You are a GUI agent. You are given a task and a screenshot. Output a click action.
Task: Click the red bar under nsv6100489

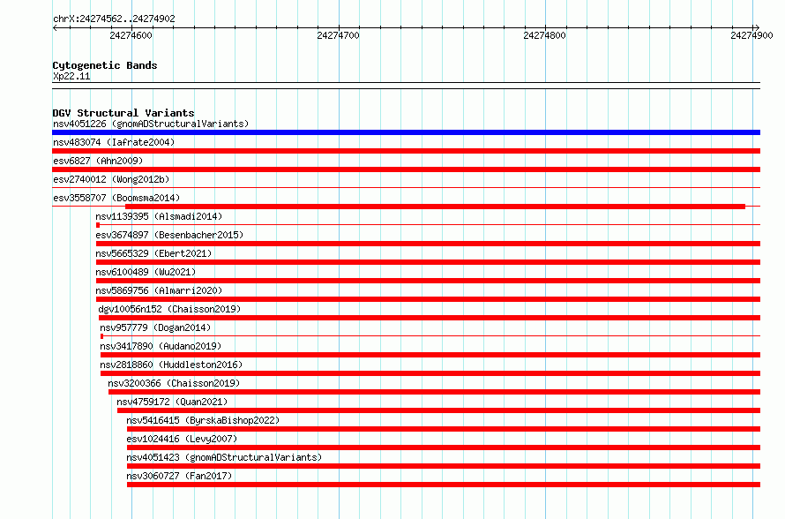[428, 281]
